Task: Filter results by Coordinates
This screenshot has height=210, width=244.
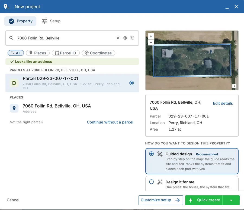Action: point(98,53)
